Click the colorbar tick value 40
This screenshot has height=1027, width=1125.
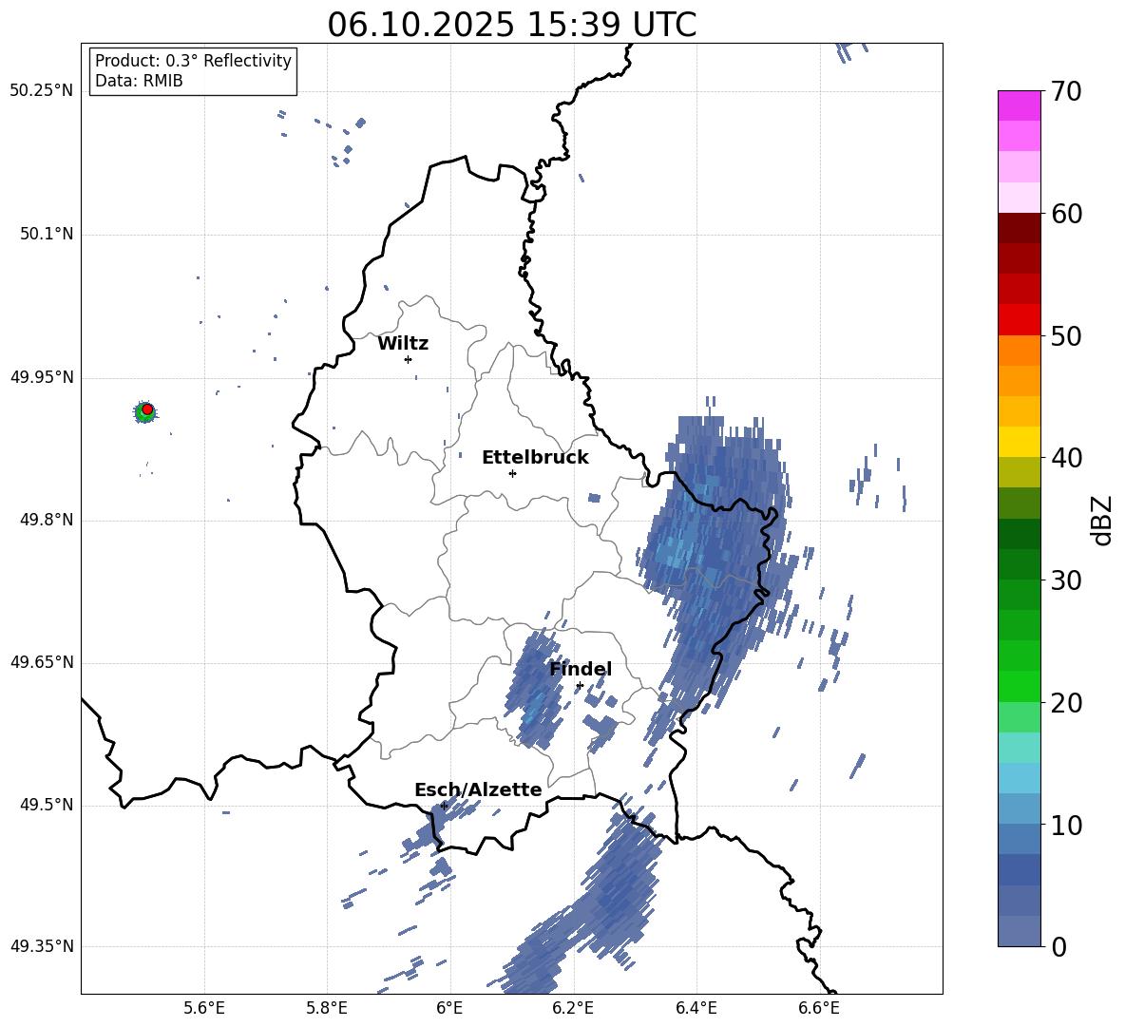(1066, 458)
